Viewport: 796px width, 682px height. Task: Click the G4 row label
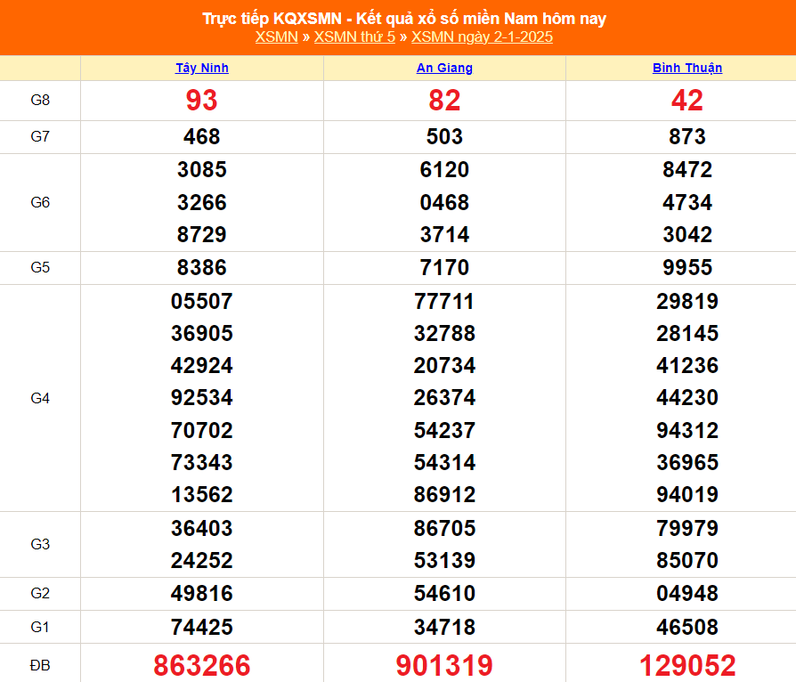[40, 398]
